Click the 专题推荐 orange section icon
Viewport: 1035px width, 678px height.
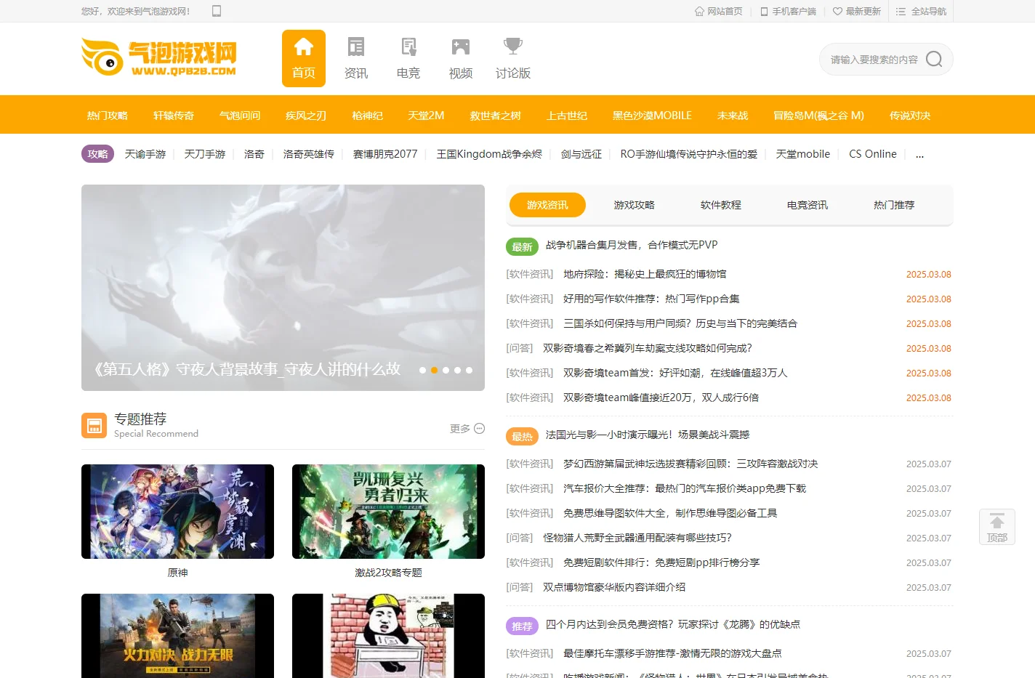pyautogui.click(x=94, y=426)
